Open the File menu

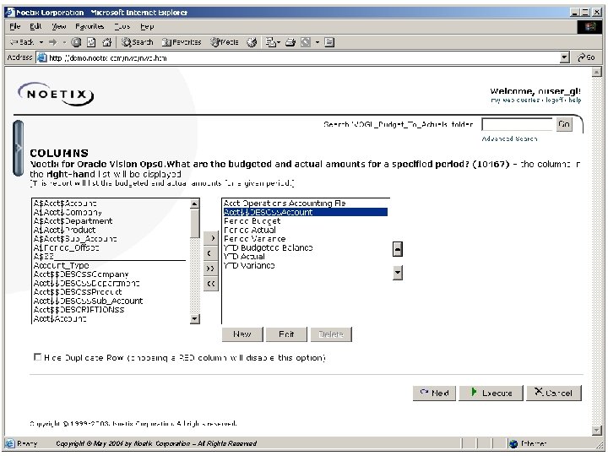14,26
